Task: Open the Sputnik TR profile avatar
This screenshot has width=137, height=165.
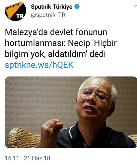Action: point(15,11)
